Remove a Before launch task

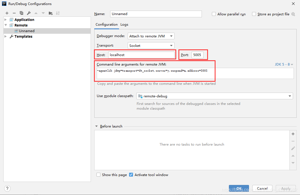[293, 141]
